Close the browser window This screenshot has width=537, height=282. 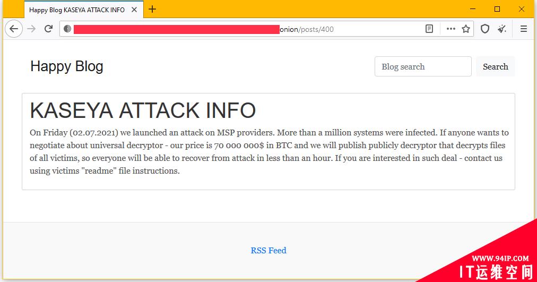click(x=522, y=9)
